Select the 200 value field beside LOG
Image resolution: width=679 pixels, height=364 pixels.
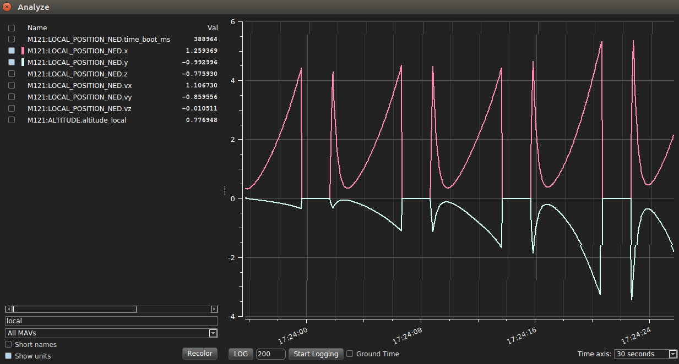tap(270, 354)
